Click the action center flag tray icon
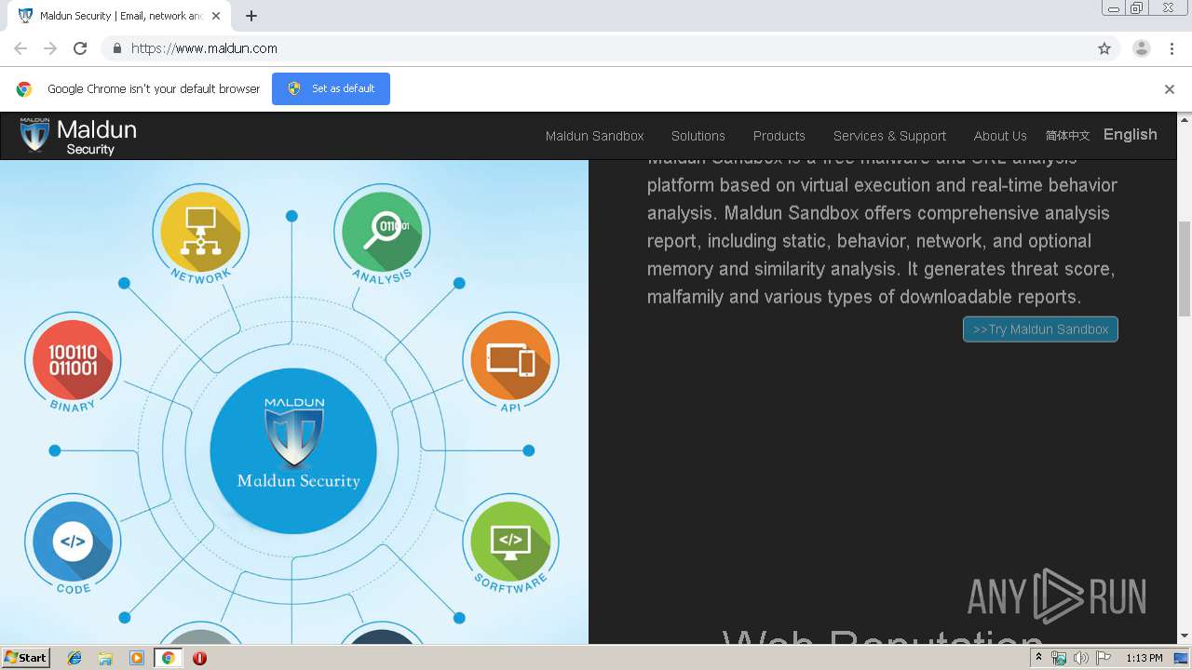The height and width of the screenshot is (670, 1192). (x=1104, y=658)
